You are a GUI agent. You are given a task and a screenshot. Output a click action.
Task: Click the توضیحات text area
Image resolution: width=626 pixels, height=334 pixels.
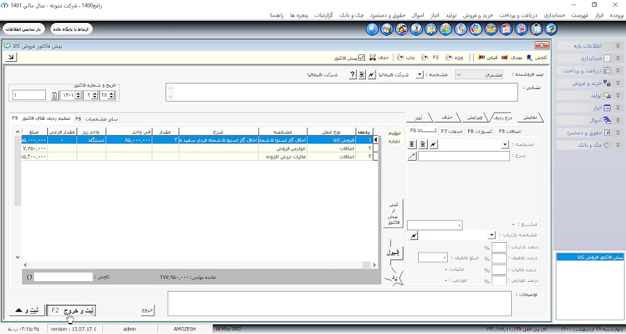339,303
